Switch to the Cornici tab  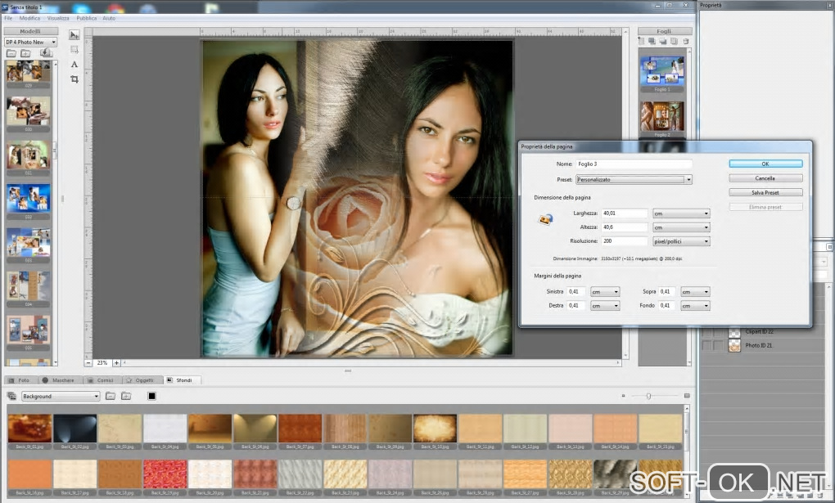click(102, 380)
